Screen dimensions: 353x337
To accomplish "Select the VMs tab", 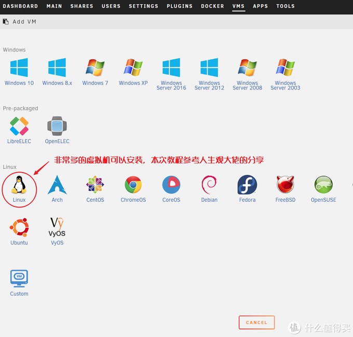I will (x=238, y=6).
